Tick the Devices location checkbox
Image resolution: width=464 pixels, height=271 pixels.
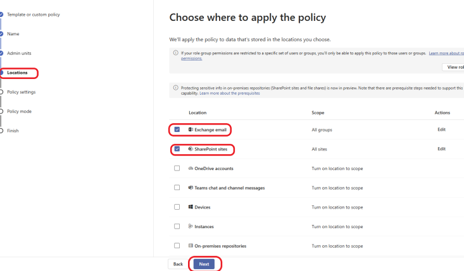177,207
